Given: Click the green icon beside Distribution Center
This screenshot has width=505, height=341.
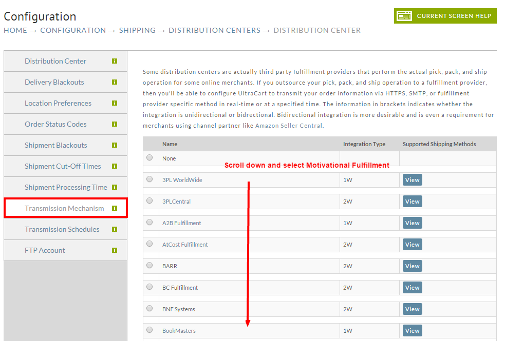Looking at the screenshot, I should 115,61.
